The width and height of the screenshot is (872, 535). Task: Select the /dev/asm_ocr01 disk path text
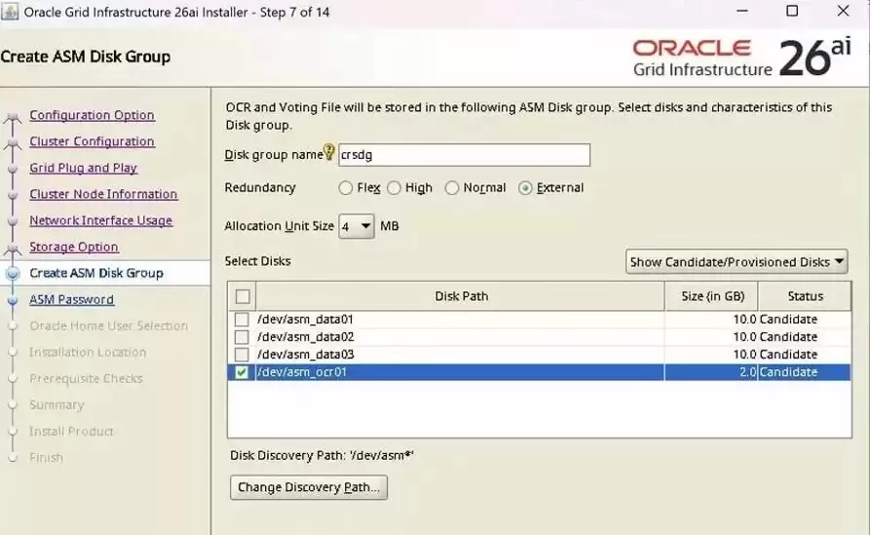302,372
